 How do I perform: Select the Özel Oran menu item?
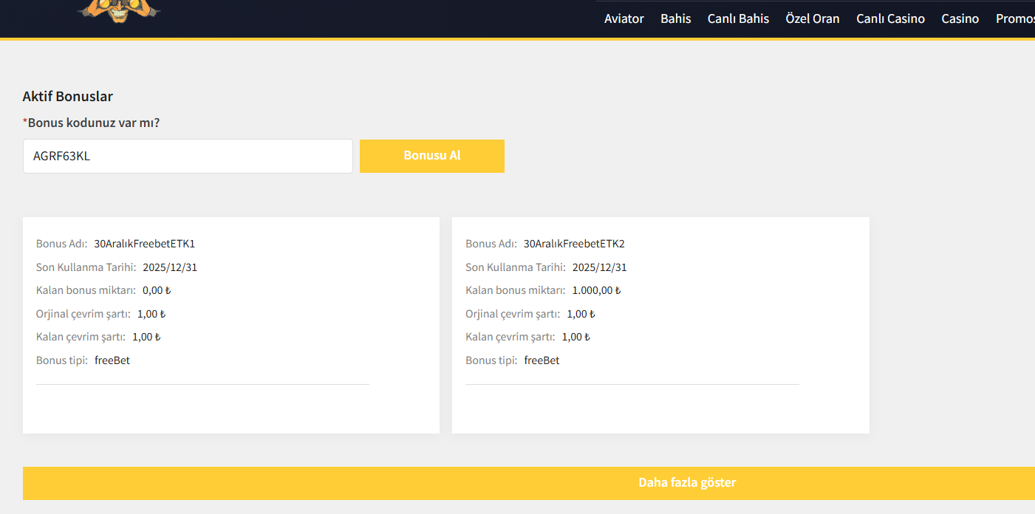[813, 18]
